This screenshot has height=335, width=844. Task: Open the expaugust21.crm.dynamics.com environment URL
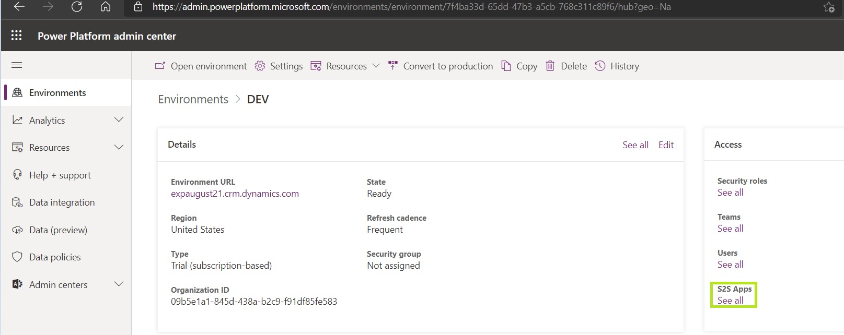235,194
